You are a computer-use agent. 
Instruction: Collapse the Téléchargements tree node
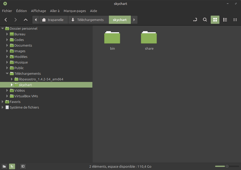pyautogui.click(x=7, y=73)
